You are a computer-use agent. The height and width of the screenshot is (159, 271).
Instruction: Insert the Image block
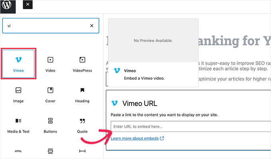click(x=18, y=94)
